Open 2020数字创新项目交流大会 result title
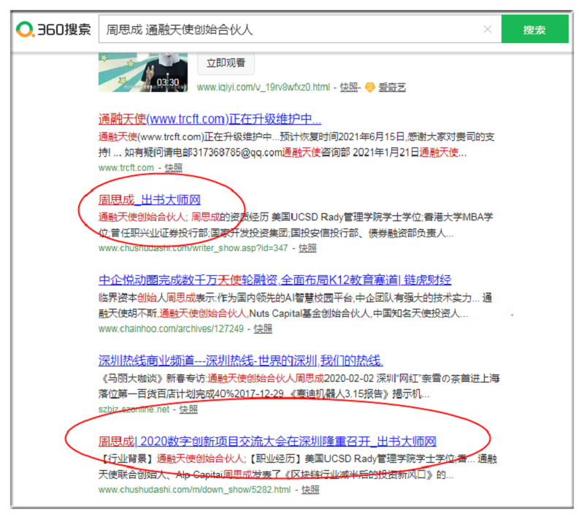 (x=267, y=442)
